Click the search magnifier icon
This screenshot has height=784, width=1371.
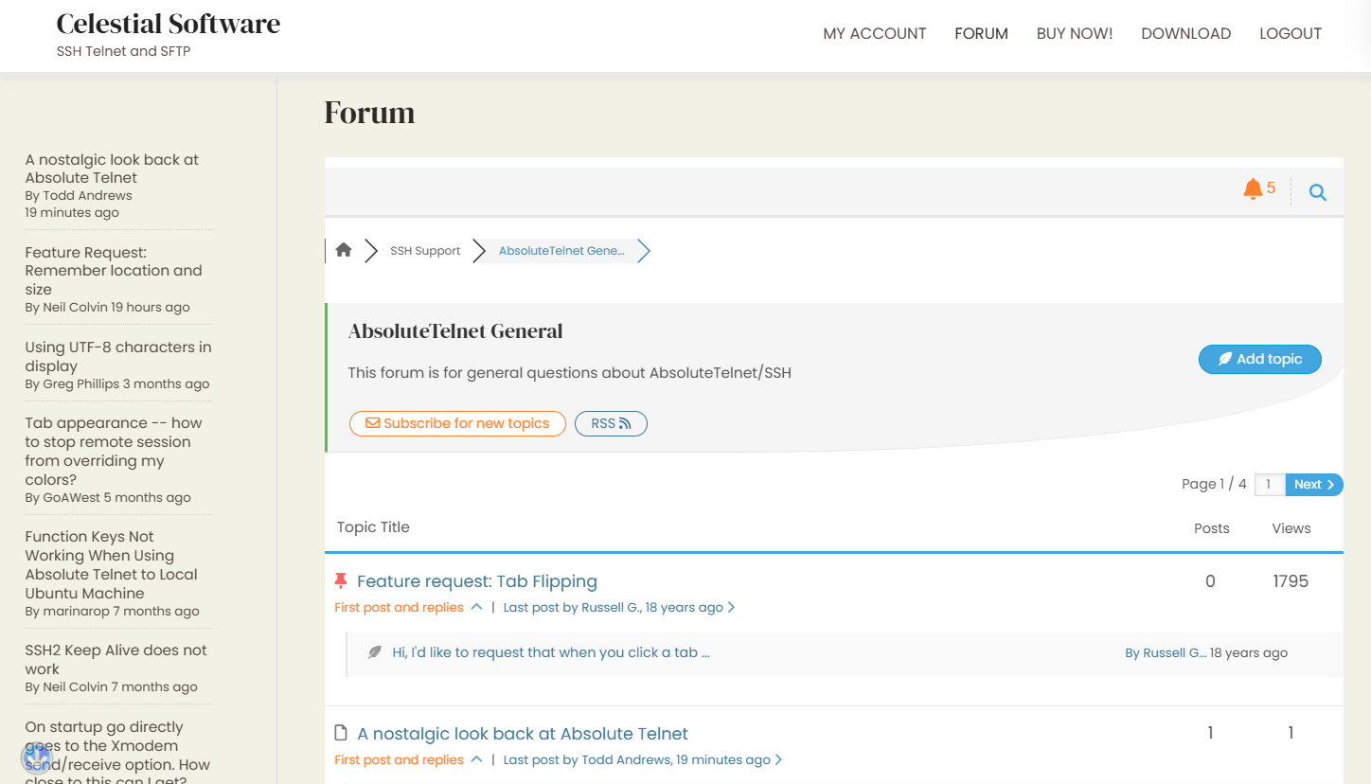(x=1317, y=193)
